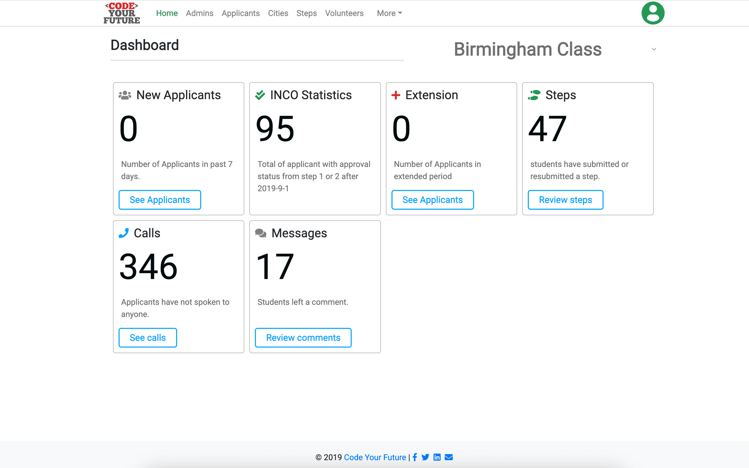The image size is (749, 468).
Task: Click the green footsteps Steps icon
Action: [x=534, y=95]
